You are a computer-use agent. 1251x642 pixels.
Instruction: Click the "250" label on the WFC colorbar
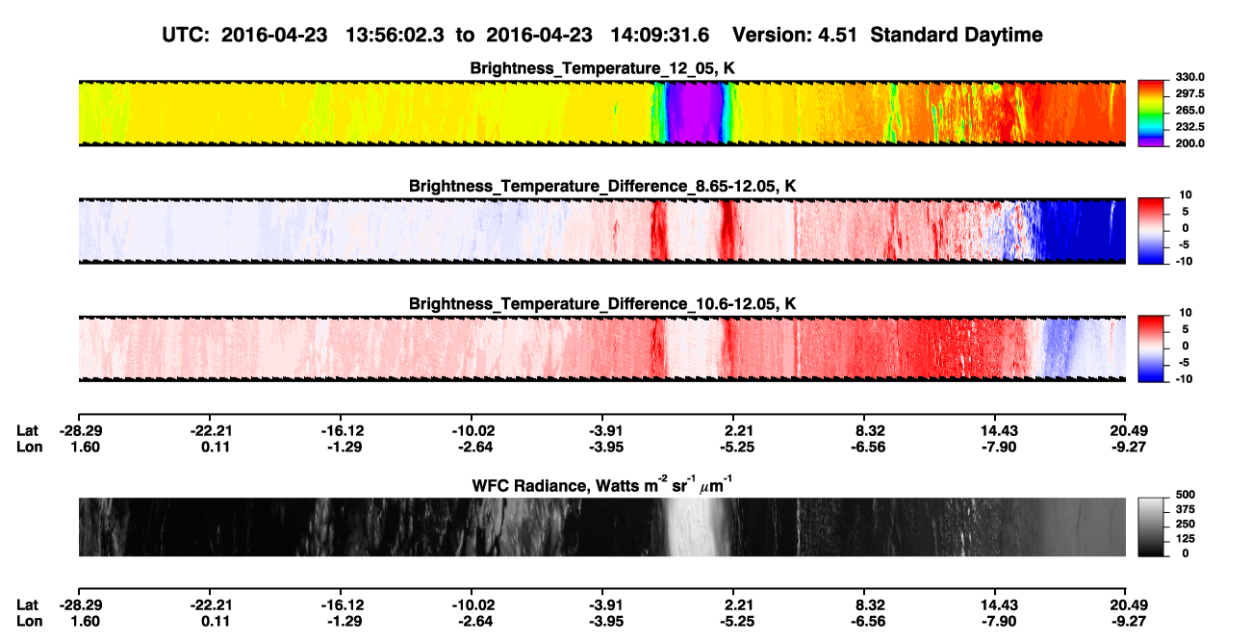pyautogui.click(x=1185, y=525)
